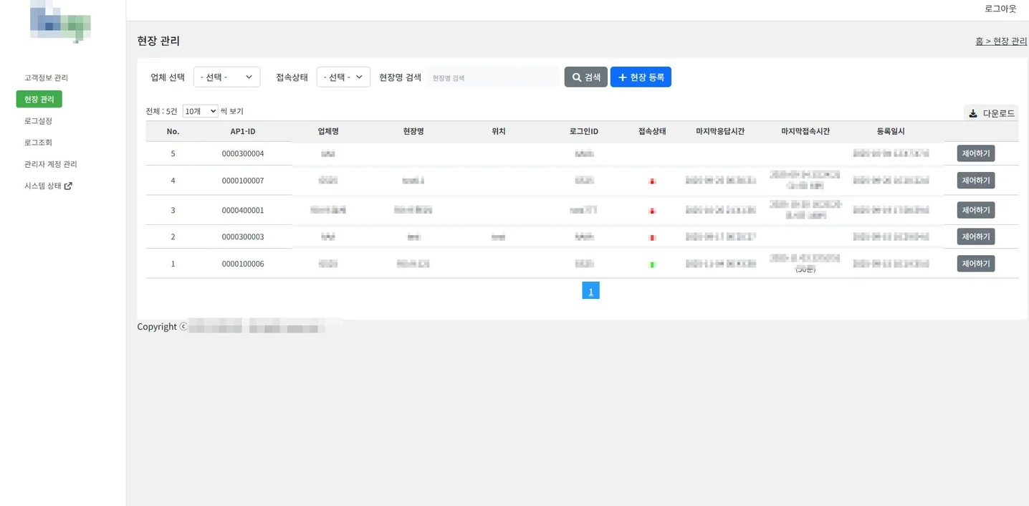Screen dimensions: 1029x506
Task: Click 제어하기 for AP1-ID 0000300004
Action: pos(976,153)
